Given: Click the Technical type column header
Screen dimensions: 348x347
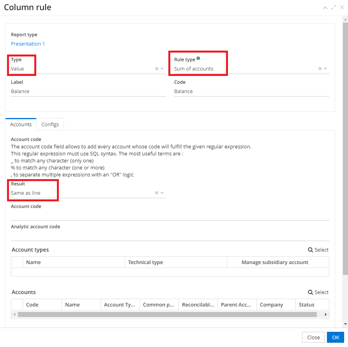Looking at the screenshot, I should pyautogui.click(x=176, y=262).
